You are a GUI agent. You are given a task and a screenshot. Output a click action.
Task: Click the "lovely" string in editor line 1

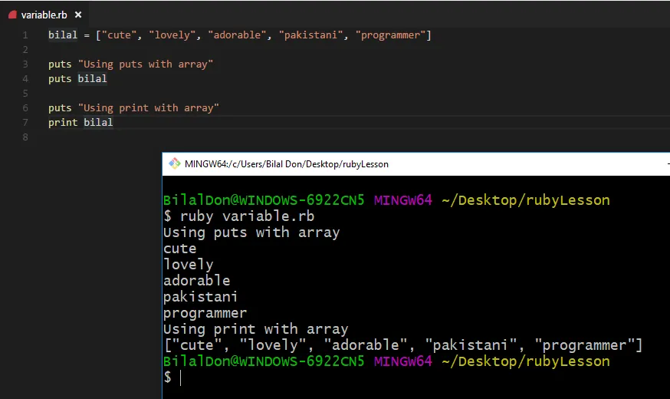click(172, 35)
